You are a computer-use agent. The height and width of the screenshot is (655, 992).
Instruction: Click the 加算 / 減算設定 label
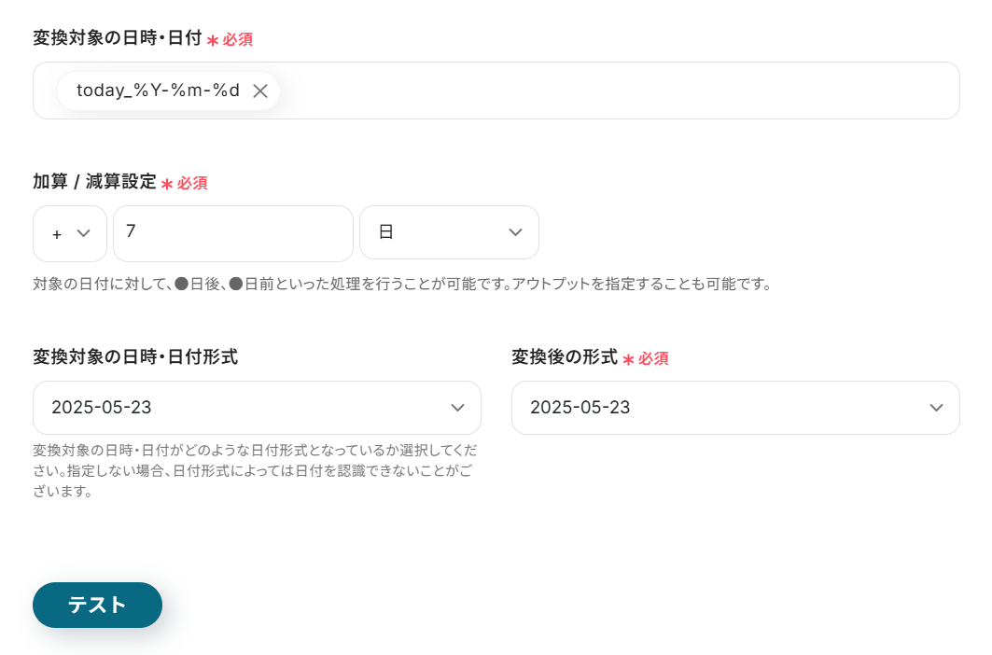[x=94, y=182]
